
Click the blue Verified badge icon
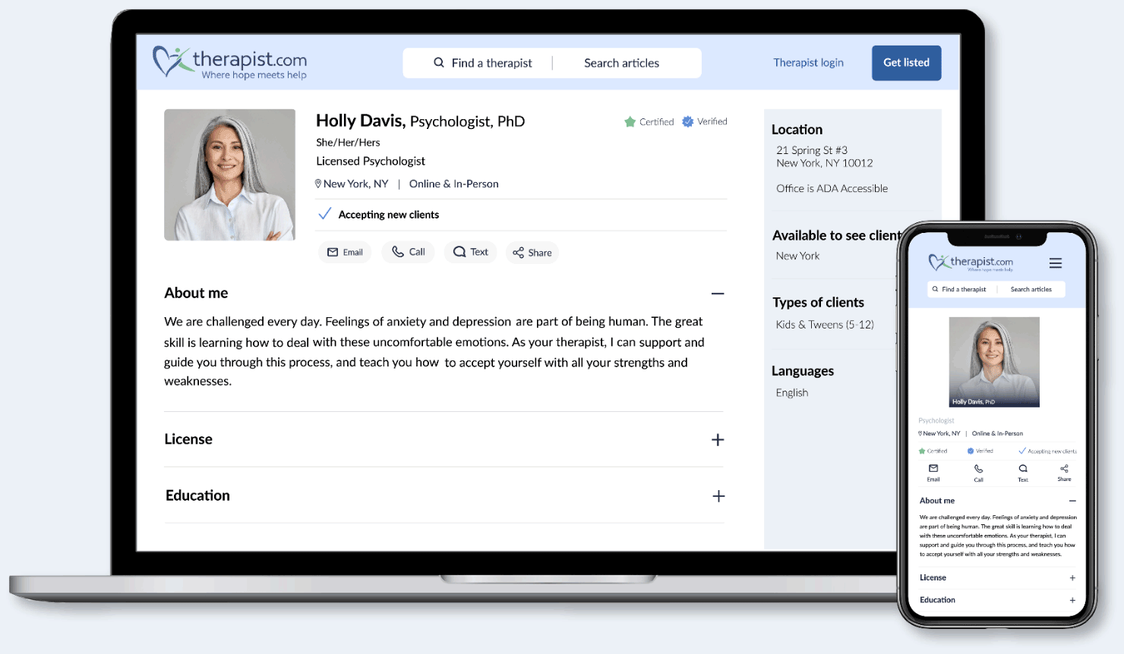(688, 121)
